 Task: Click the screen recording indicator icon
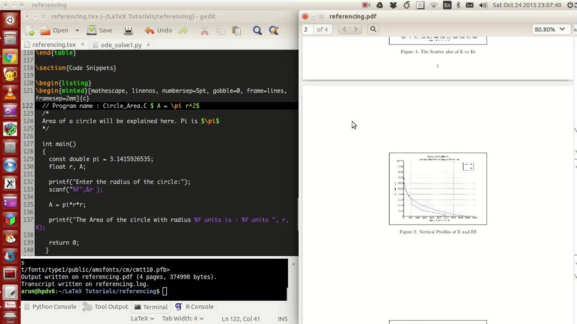coord(366,5)
